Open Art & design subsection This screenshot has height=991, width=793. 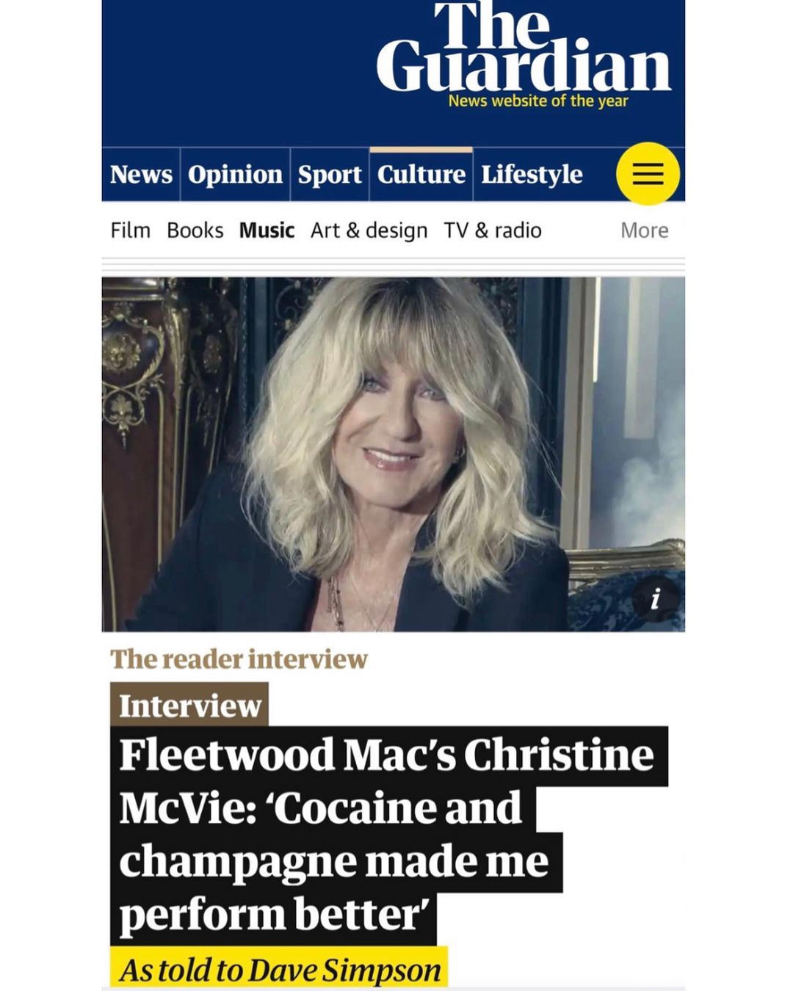(369, 230)
